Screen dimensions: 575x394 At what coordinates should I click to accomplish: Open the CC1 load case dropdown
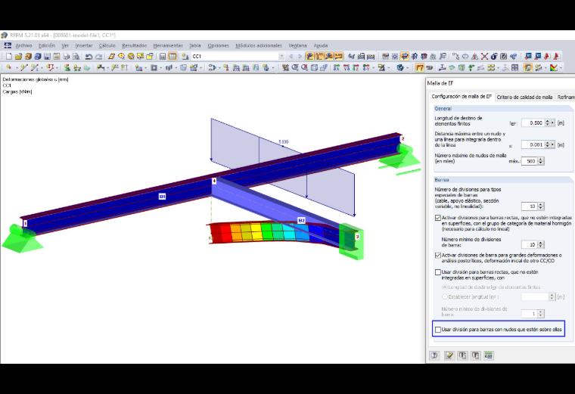tap(281, 56)
